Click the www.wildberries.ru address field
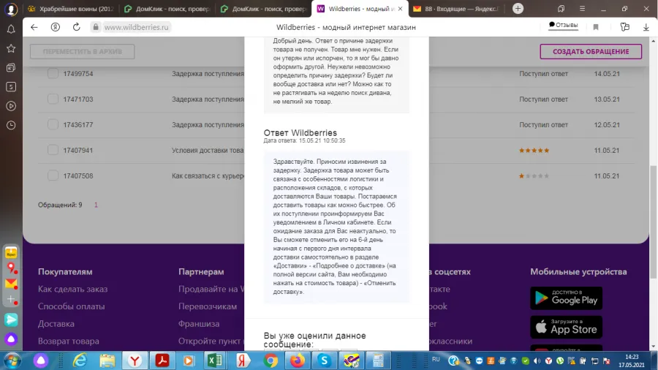Screen dimensions: 658x370 (x=137, y=27)
